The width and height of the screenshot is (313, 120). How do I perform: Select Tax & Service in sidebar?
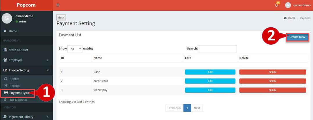click(18, 100)
